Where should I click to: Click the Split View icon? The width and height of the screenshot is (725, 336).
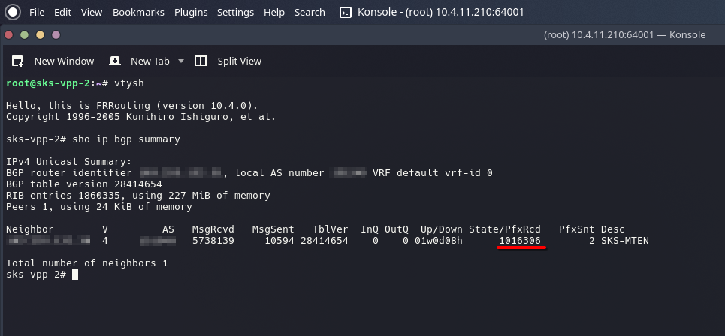(x=200, y=61)
